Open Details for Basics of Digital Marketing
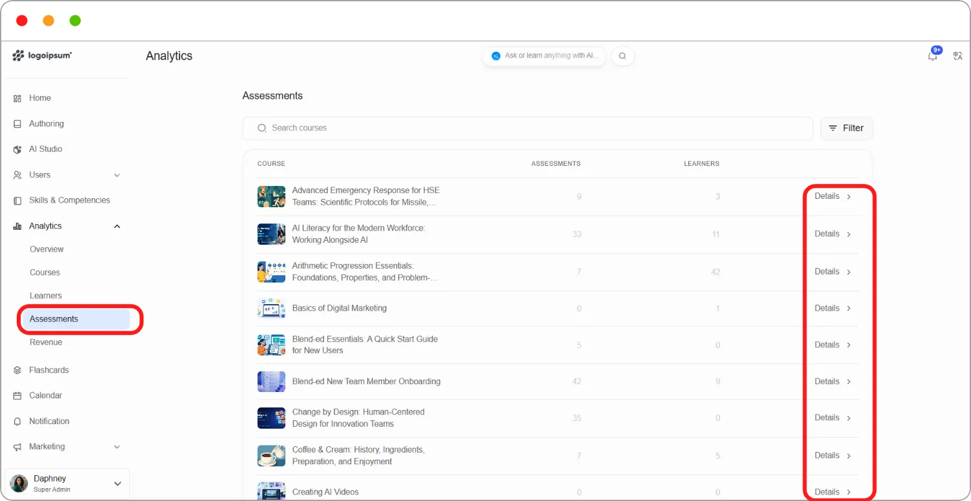Viewport: 971px width, 501px height. (x=833, y=308)
